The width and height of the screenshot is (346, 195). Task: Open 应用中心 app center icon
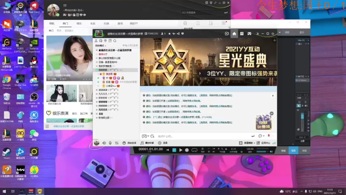(258, 143)
